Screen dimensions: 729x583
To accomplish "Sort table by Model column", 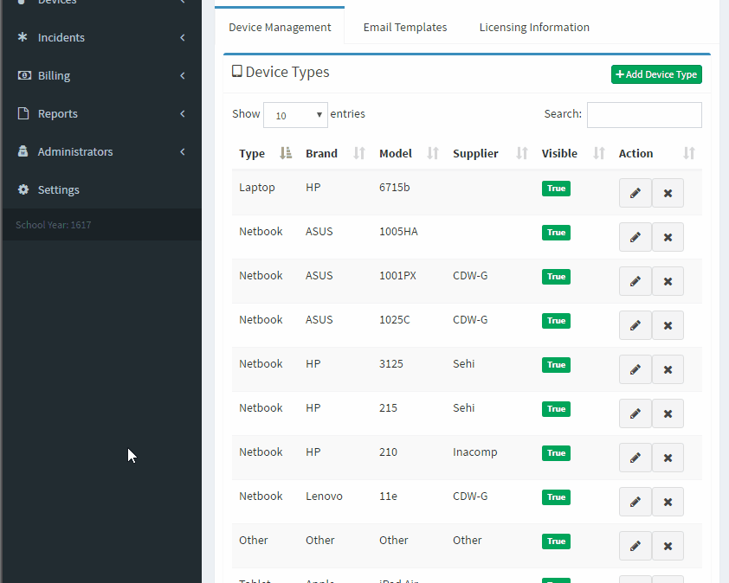I will (x=409, y=153).
